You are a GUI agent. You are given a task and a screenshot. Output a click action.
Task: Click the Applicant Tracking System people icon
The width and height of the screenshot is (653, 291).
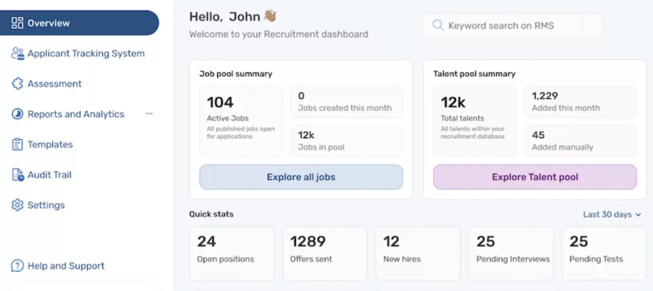pos(17,53)
